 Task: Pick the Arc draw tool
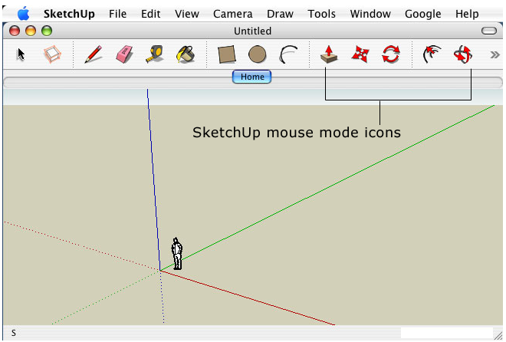tap(288, 54)
